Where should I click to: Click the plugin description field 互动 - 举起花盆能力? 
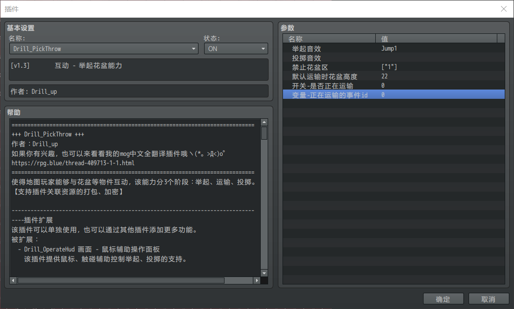(139, 70)
